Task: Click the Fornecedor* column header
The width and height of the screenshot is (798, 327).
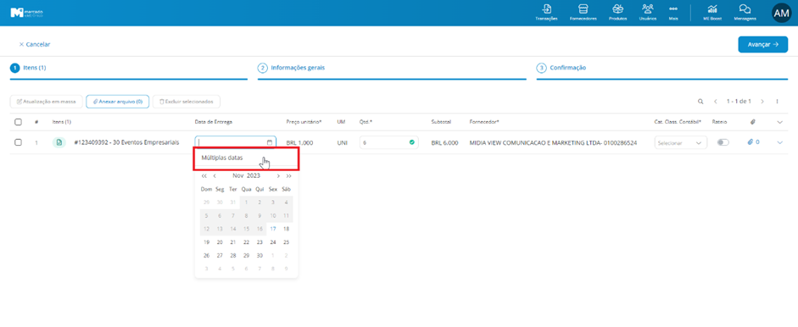Action: point(484,122)
